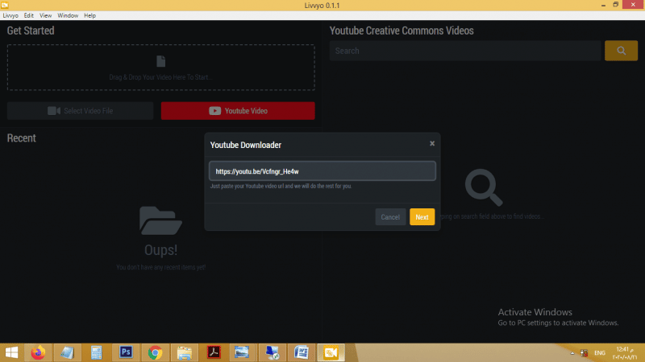Open Microsoft Word from taskbar
This screenshot has width=645, height=362.
coord(302,352)
